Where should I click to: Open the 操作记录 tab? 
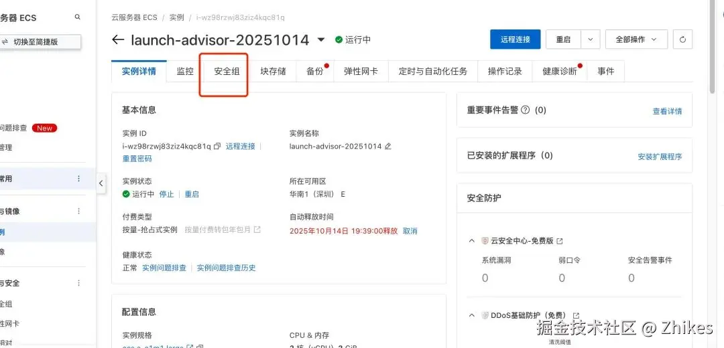[x=505, y=72]
